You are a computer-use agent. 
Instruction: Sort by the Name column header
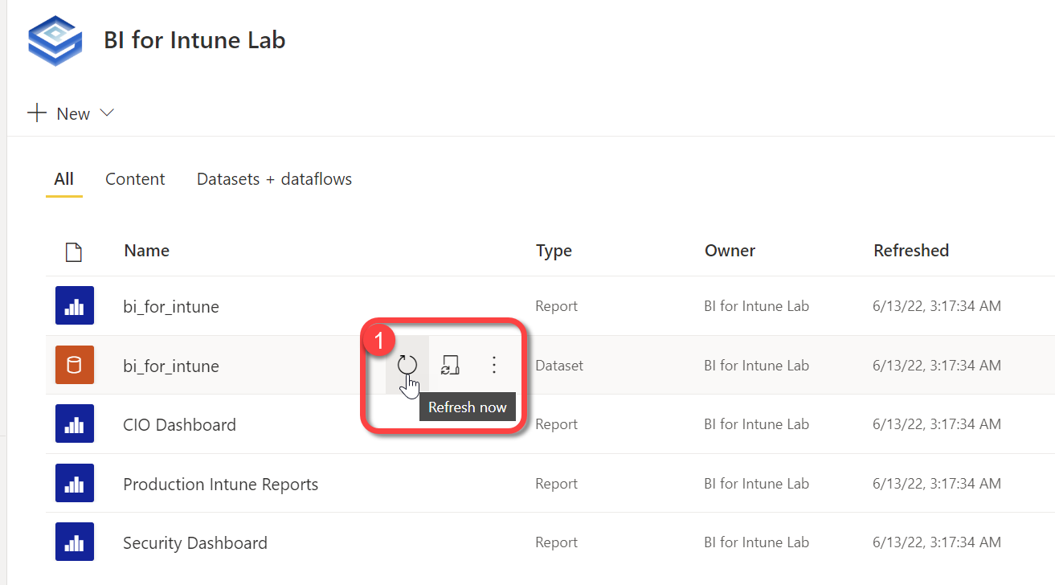[147, 251]
